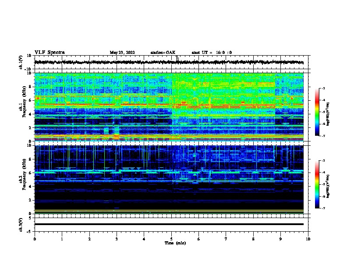347x268 pixels.
Task: Click the "4" tick label on Time axis
Action: click(144, 239)
